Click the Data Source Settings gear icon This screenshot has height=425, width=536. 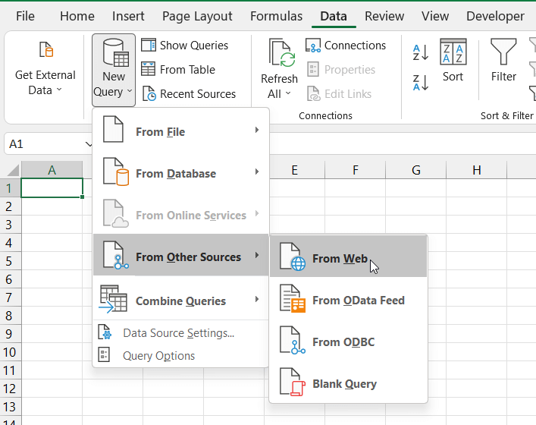point(105,332)
